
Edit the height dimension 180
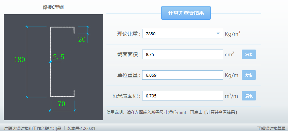(20, 60)
